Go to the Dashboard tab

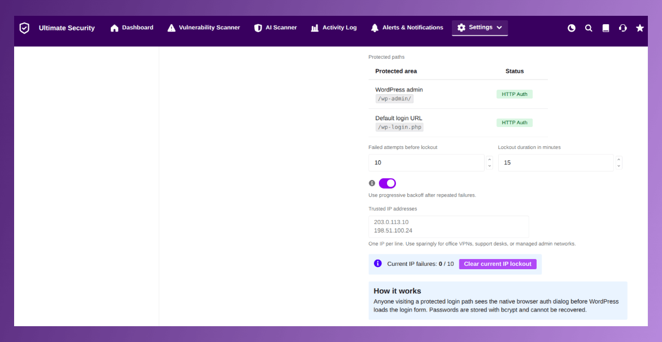(x=132, y=28)
